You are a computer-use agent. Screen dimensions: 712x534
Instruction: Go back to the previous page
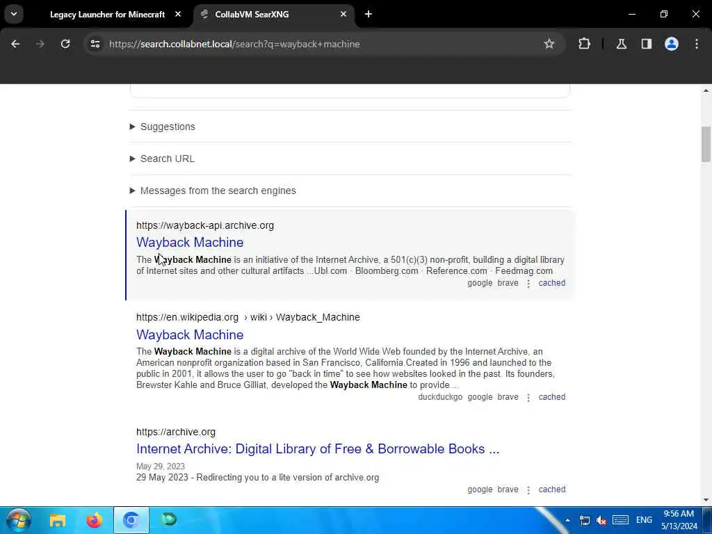point(15,44)
